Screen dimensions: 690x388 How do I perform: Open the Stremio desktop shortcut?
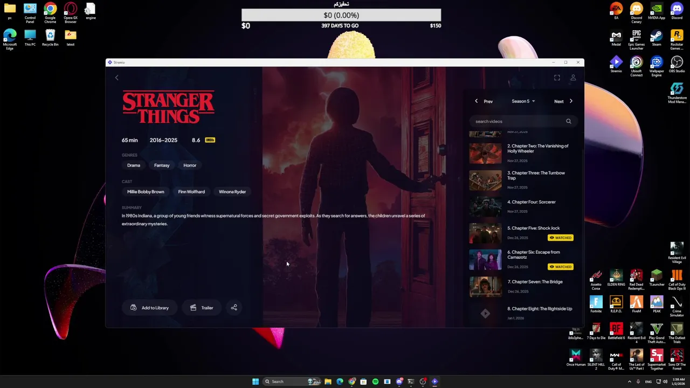(616, 64)
